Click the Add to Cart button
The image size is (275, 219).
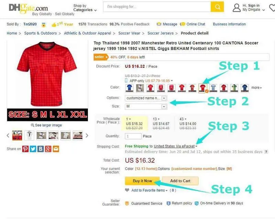[180, 181]
